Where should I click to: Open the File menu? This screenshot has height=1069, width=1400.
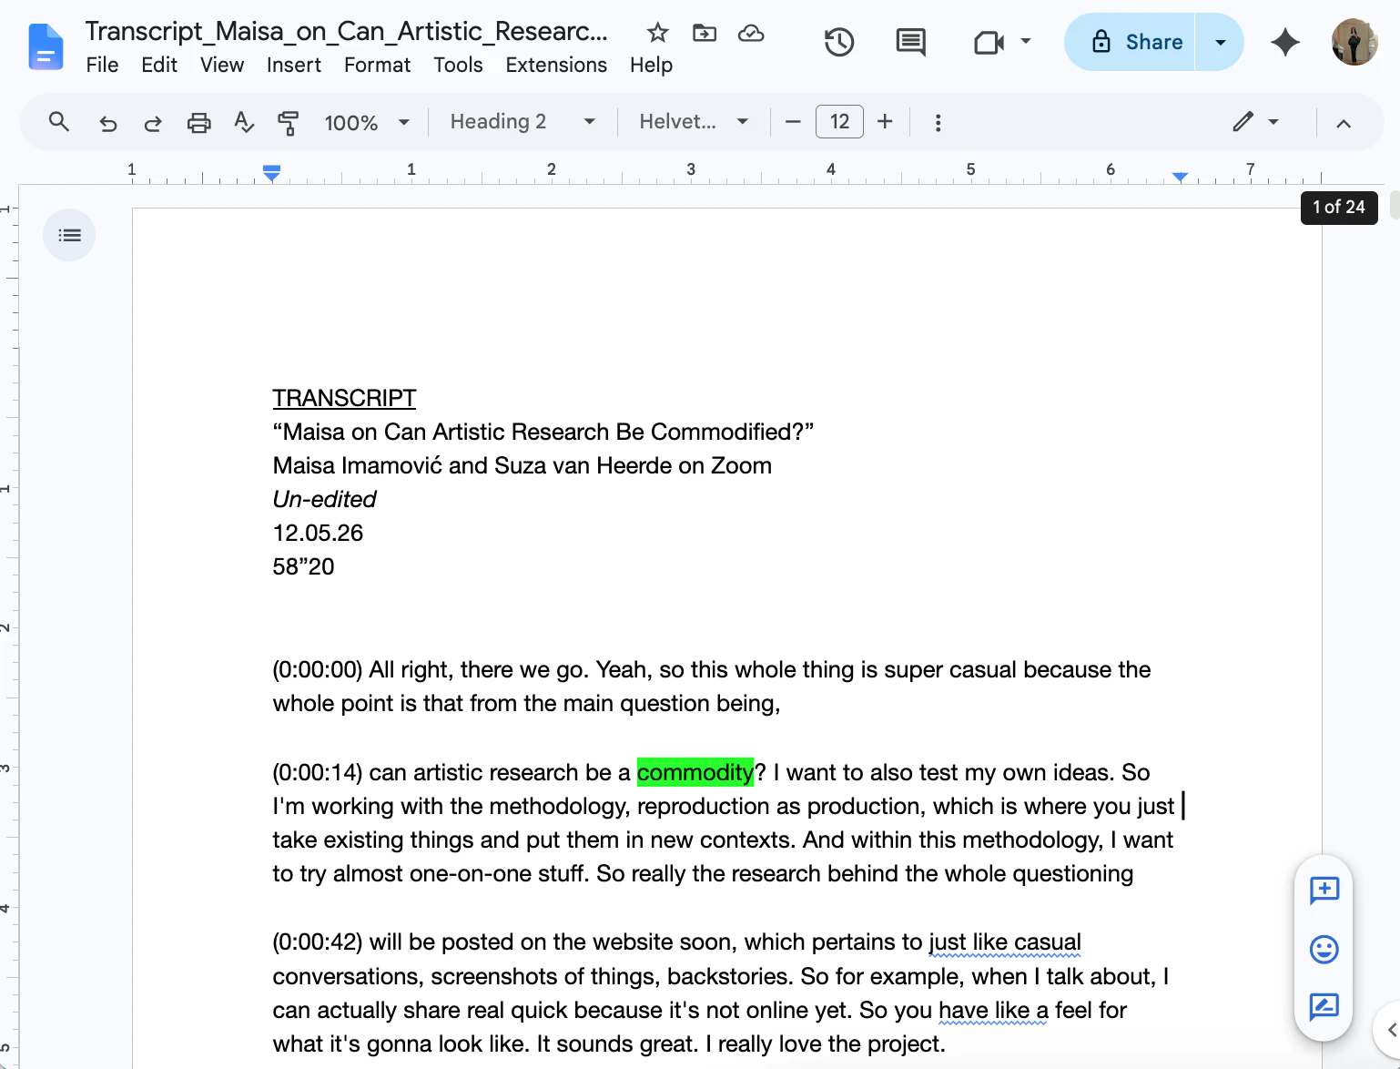point(102,65)
